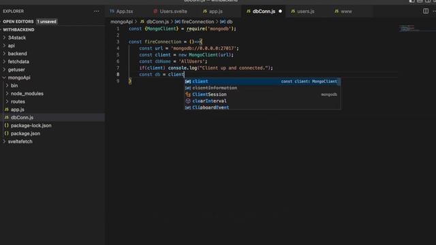This screenshot has height=245, width=436.
Task: Click the 1 unsaved badge
Action: pyautogui.click(x=47, y=21)
